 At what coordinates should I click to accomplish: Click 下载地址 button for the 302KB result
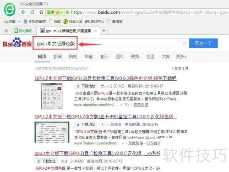click(x=86, y=124)
